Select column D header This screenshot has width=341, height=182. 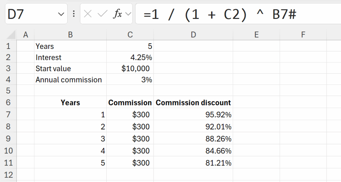click(x=193, y=34)
